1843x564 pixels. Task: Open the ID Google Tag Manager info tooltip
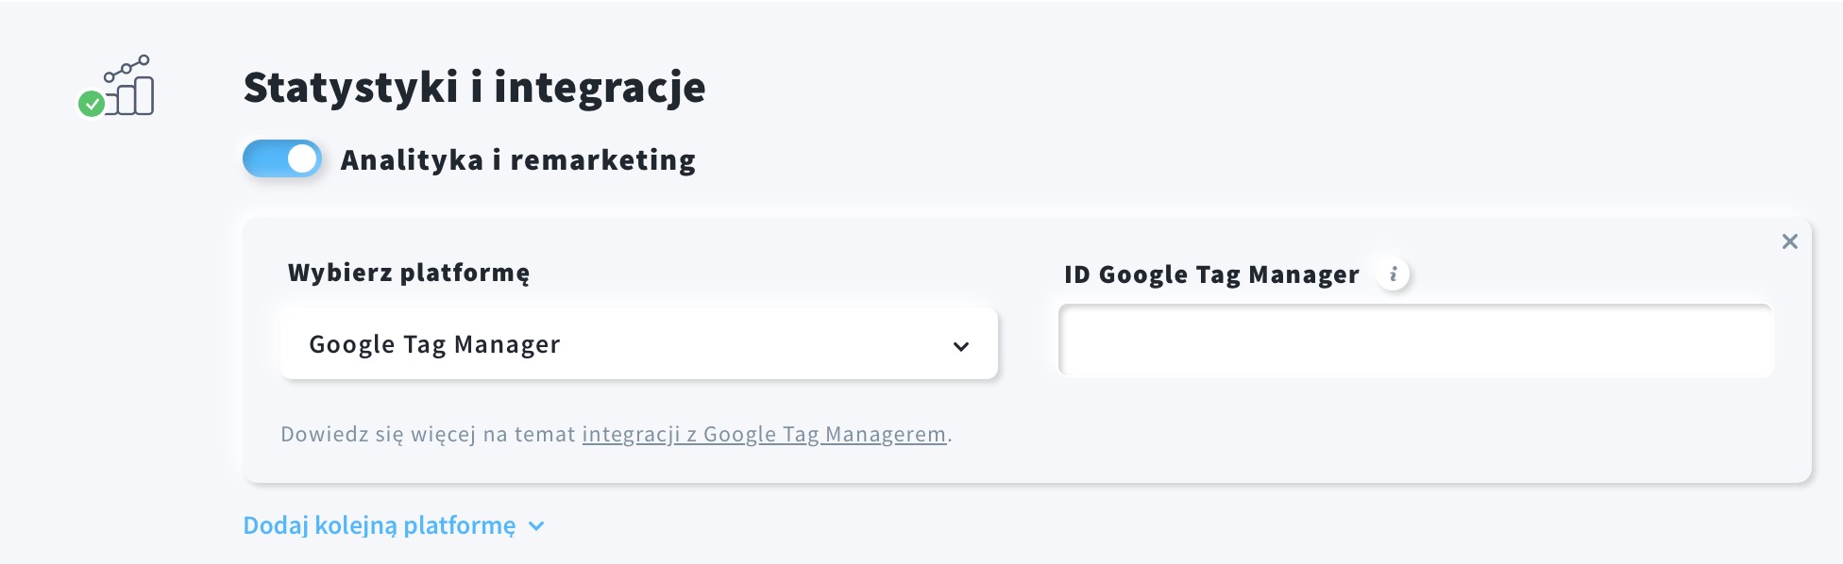click(1393, 274)
